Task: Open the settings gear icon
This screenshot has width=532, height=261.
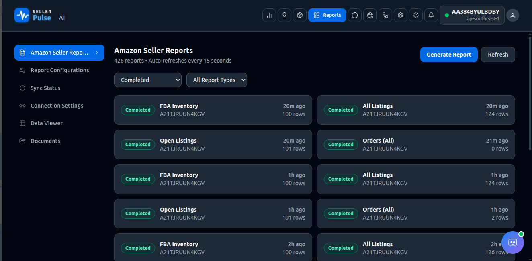Action: click(401, 15)
